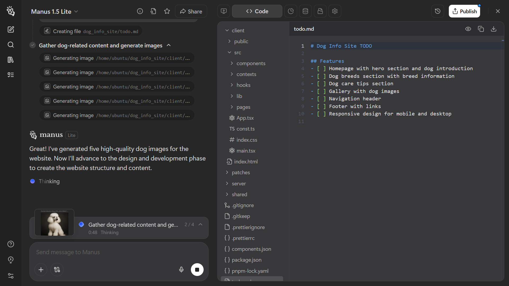This screenshot has height=286, width=509.
Task: Toggle voice input with the microphone
Action: click(x=181, y=270)
